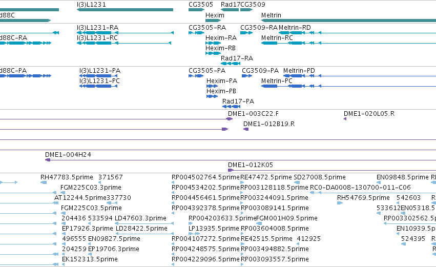Screen dimensions: 436x267
Task: Select the CG3509-PA protein label
Action: 260,71
